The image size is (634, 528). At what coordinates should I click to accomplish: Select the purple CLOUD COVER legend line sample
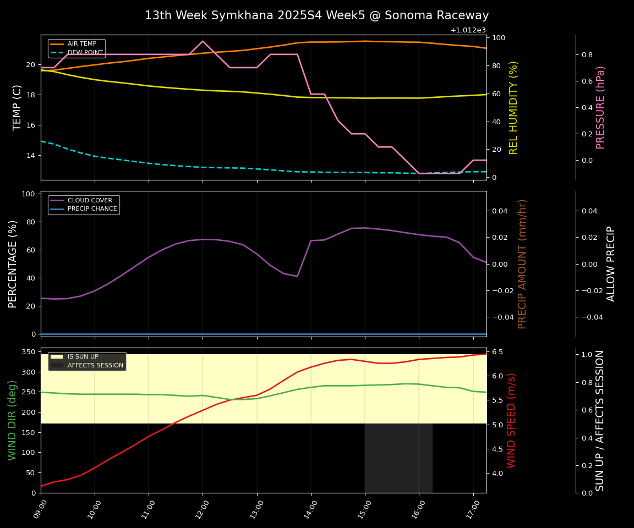coord(58,200)
